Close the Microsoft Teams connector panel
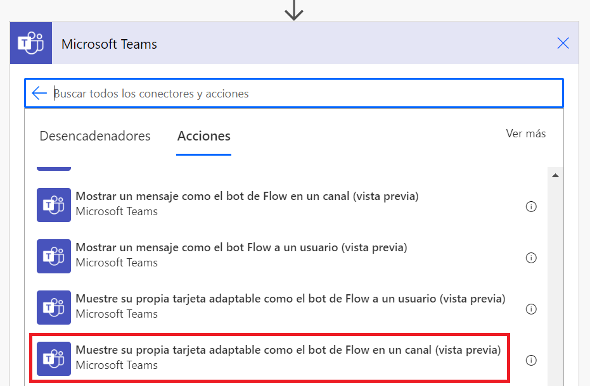Image resolution: width=590 pixels, height=386 pixels. [x=563, y=43]
